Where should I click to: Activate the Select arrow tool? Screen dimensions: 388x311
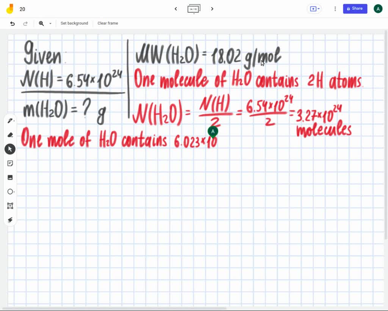(x=10, y=149)
